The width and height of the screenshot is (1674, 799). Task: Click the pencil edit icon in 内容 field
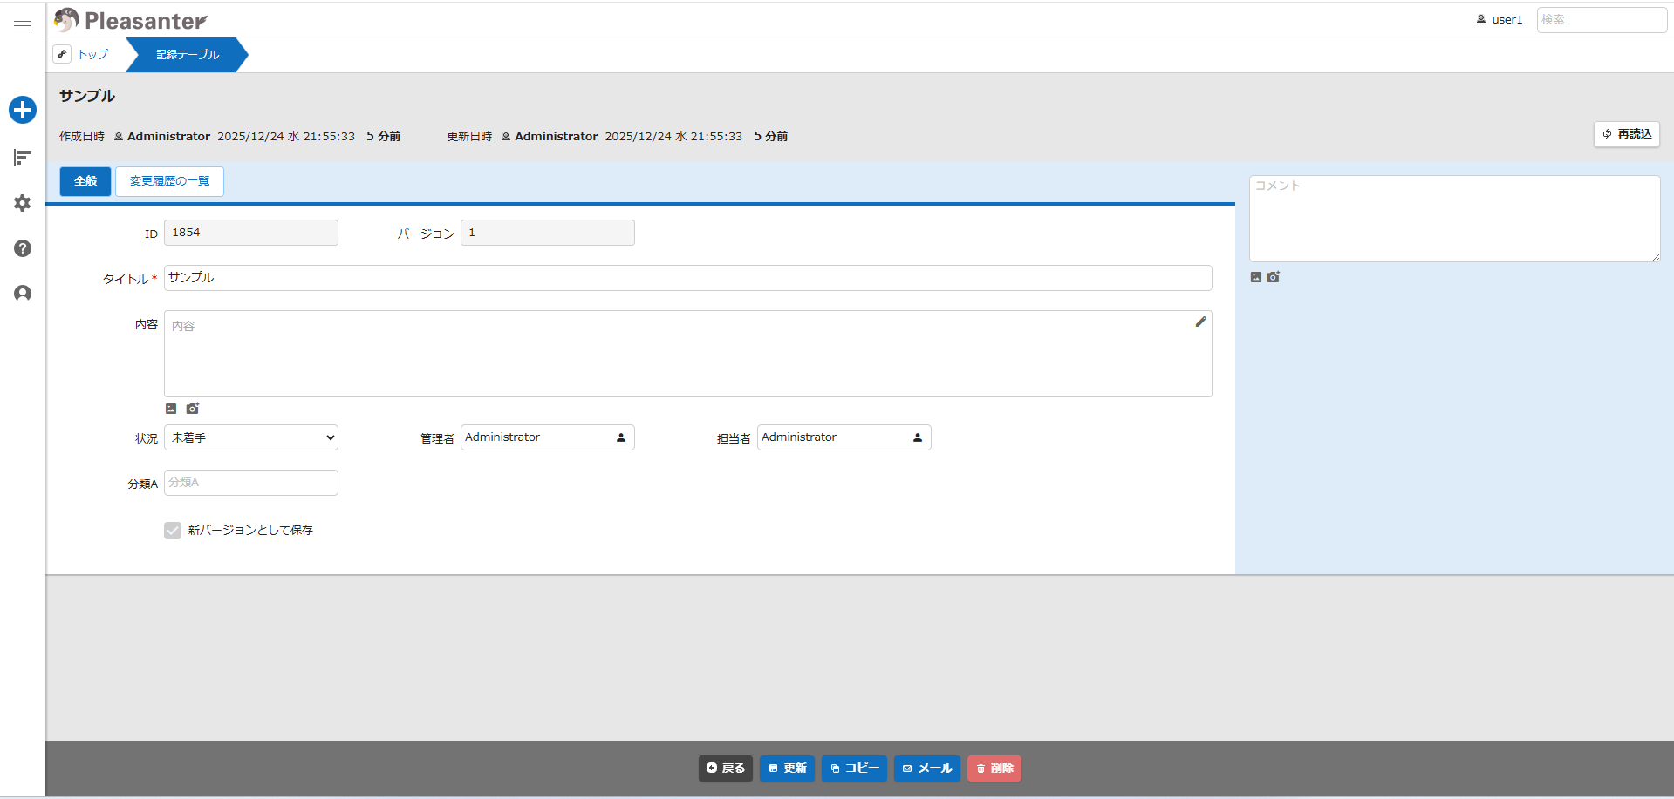click(1200, 322)
